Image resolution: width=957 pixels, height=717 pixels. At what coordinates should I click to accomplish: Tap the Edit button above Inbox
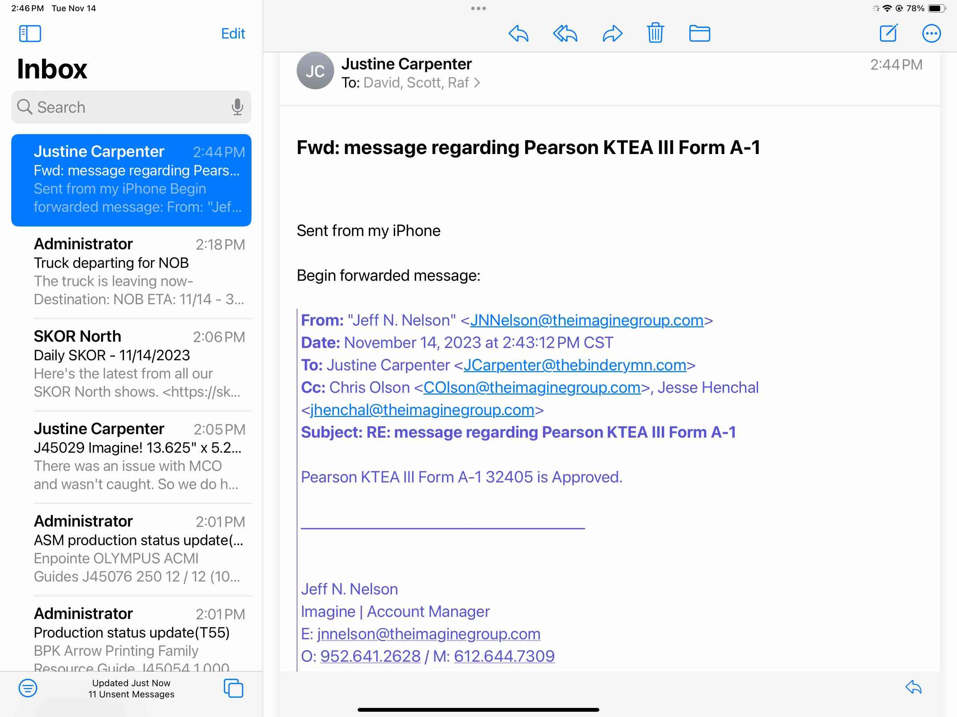[x=233, y=33]
